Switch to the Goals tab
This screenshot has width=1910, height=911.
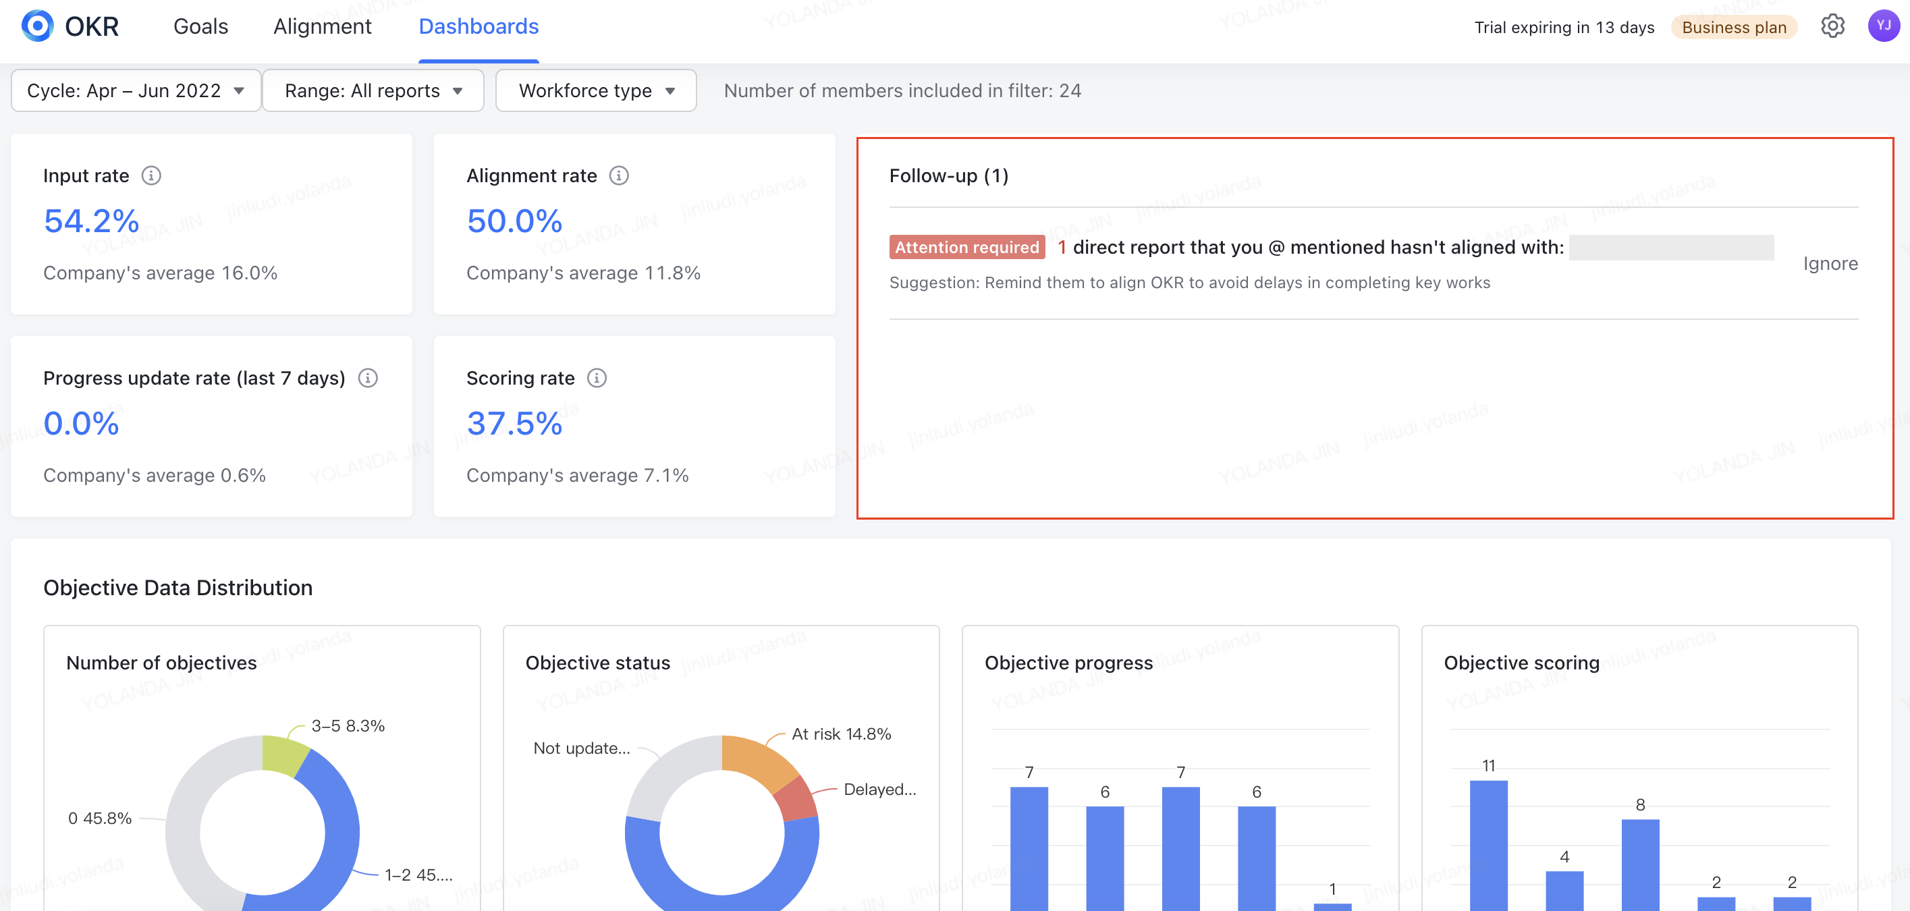(x=200, y=27)
